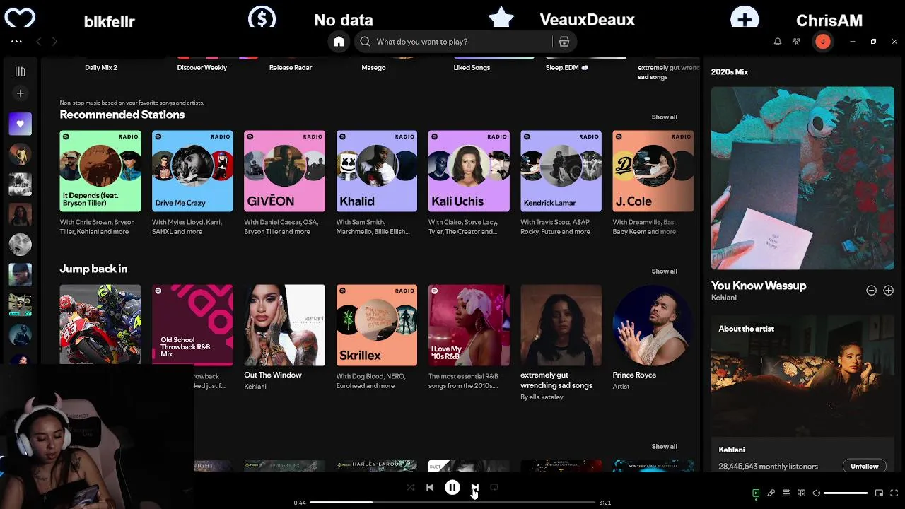Open the three-dot app menu
The height and width of the screenshot is (509, 905).
[x=16, y=42]
